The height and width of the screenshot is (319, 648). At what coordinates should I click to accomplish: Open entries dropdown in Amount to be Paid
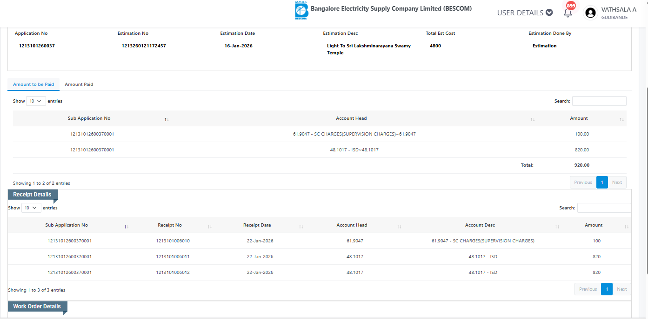coord(36,101)
